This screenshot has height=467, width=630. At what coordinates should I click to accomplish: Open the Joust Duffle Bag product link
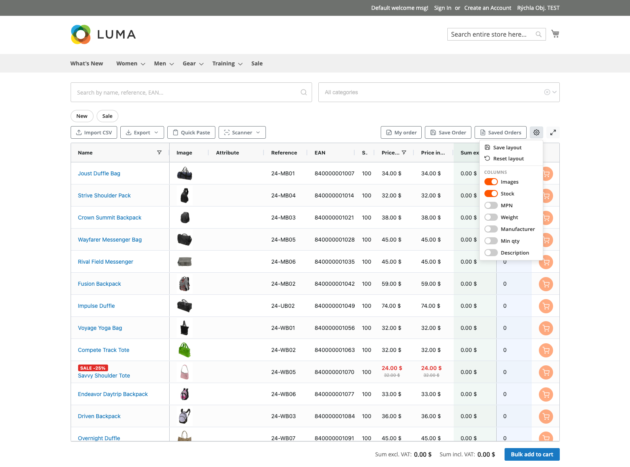99,173
